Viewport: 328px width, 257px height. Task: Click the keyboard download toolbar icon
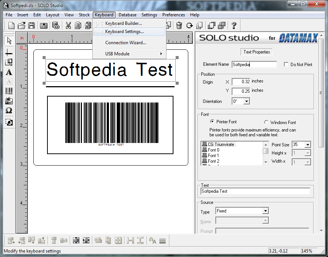click(x=44, y=26)
